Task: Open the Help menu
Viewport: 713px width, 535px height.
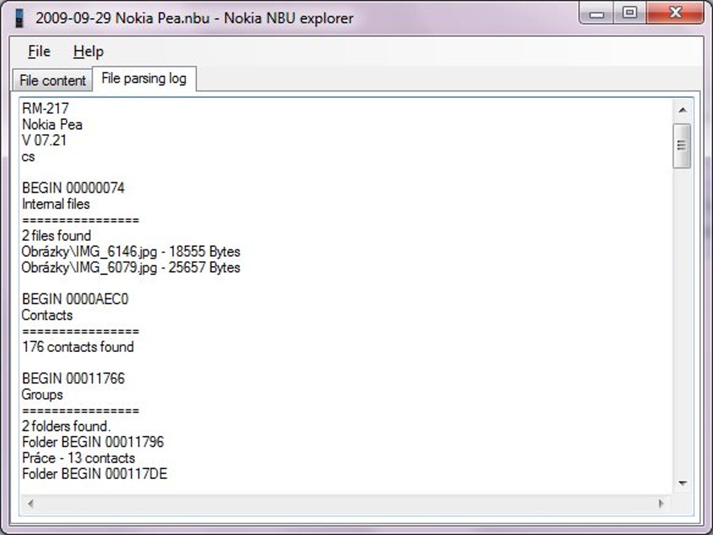Action: pos(88,51)
